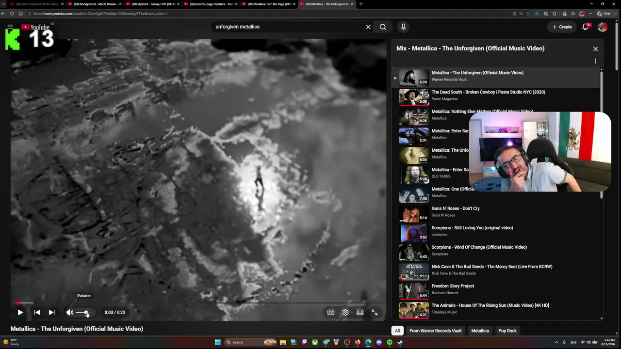Select the All filter chip
The image size is (621, 349).
[397, 331]
